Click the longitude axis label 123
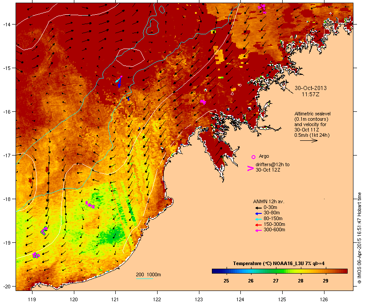Image resolution: width=365 pixels, height=303 pixels. coord(199,299)
